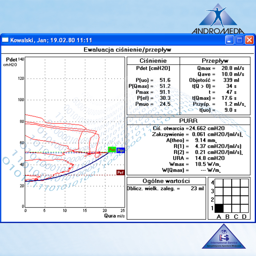The image size is (256, 256).
Task: Click the International Service pyramid badge
Action: click(x=224, y=238)
